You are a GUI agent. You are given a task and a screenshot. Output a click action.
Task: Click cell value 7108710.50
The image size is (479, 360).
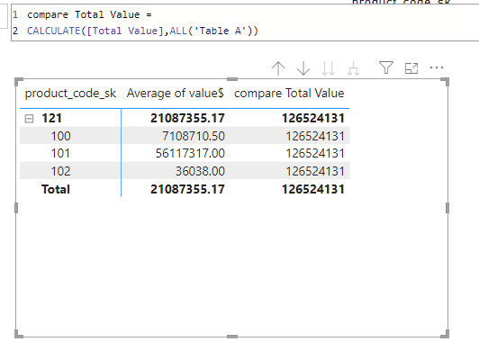click(194, 136)
